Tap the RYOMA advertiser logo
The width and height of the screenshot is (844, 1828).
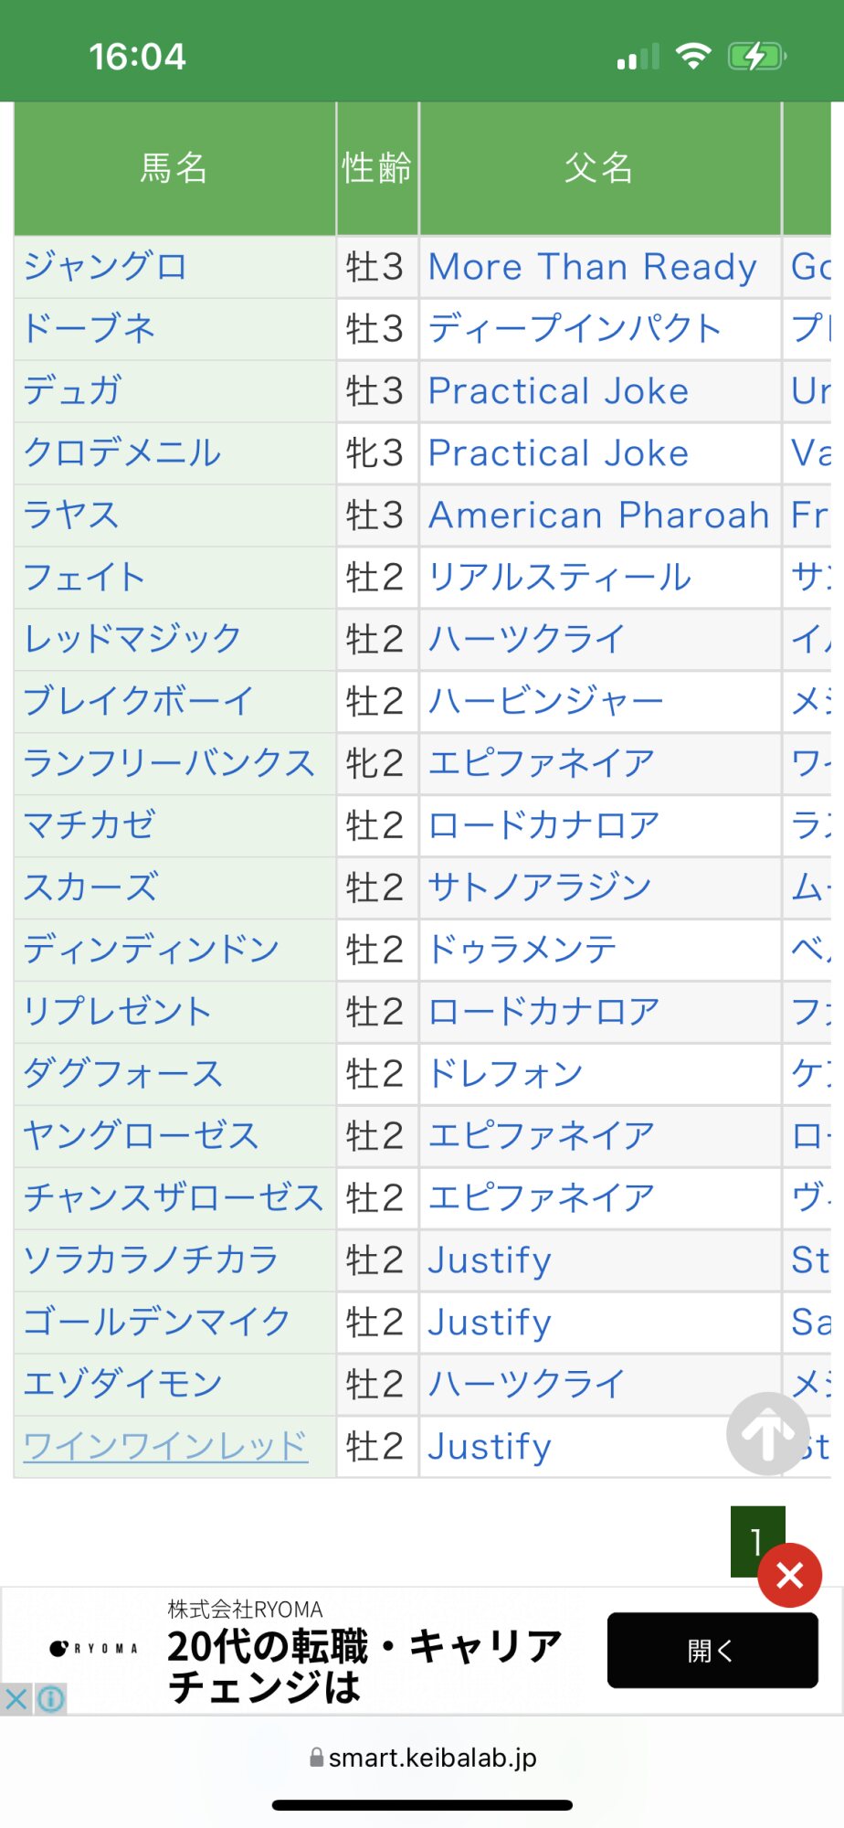click(94, 1649)
